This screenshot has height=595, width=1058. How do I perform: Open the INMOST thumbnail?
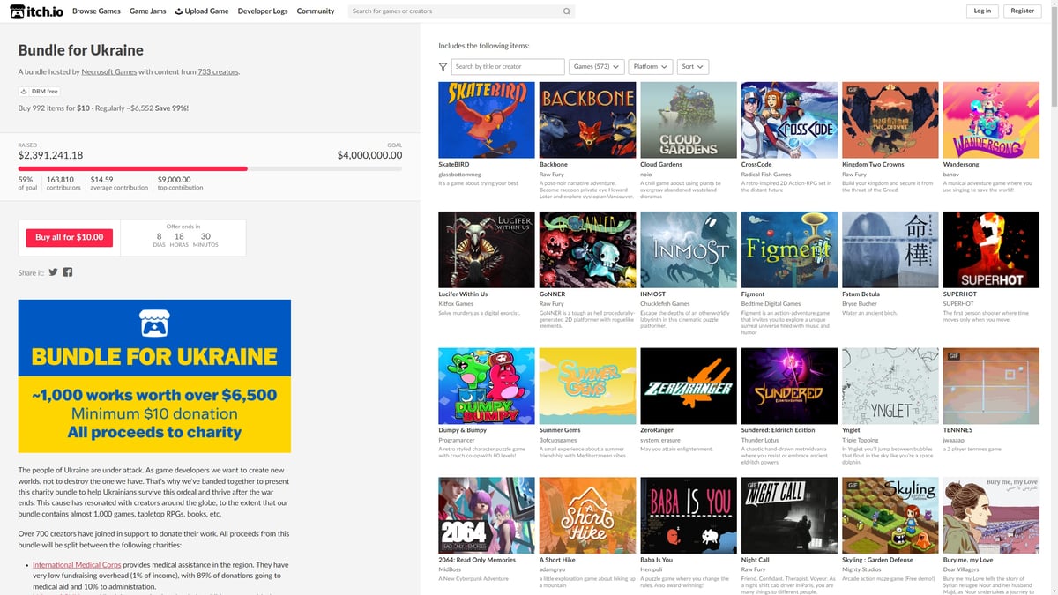(x=689, y=249)
